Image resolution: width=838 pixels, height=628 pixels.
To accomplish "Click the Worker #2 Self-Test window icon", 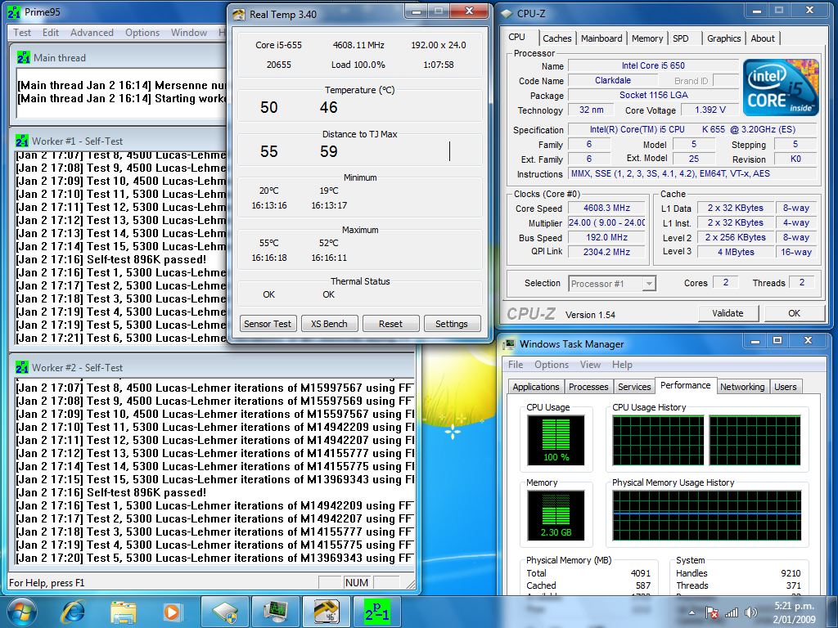I will point(22,367).
